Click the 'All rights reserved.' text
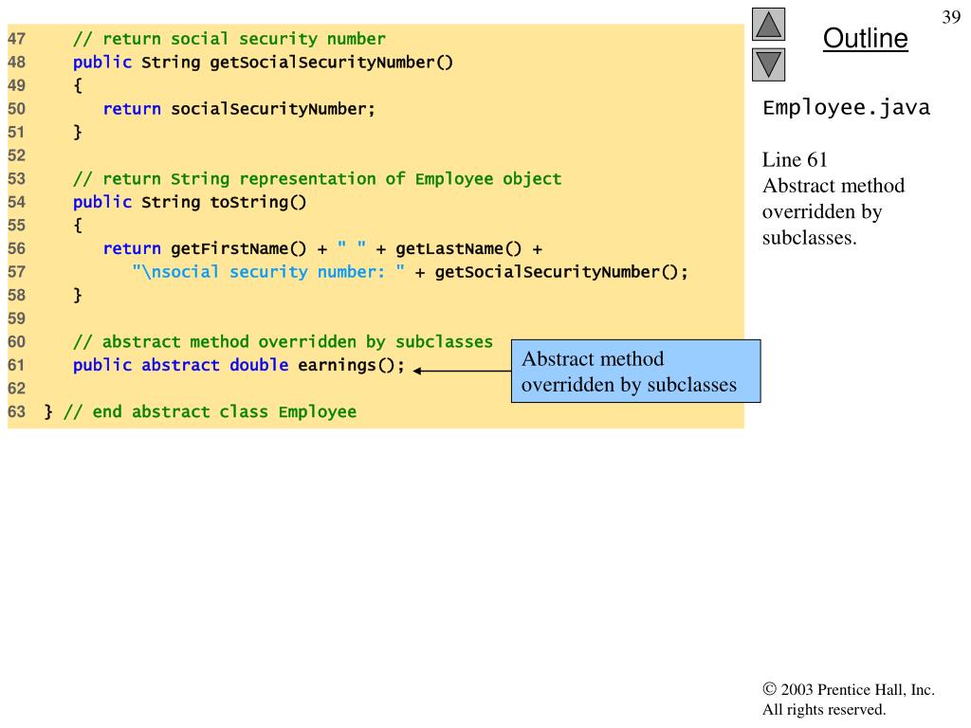 pos(824,709)
